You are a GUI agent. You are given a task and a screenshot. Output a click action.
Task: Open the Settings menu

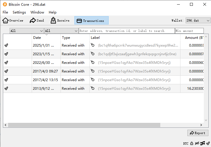click(x=19, y=12)
